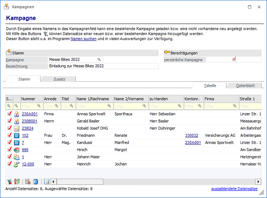Click the magnifier preview icon in bottom toolbar

click(x=47, y=181)
